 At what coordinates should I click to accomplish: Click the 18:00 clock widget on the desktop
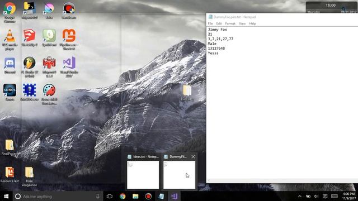pyautogui.click(x=331, y=5)
